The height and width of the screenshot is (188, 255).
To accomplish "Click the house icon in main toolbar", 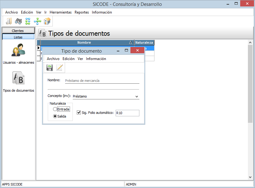I will (47, 21).
